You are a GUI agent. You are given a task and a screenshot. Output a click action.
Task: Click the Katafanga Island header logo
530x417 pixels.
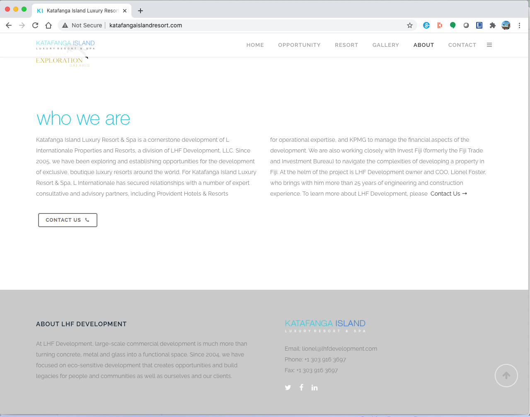click(65, 45)
